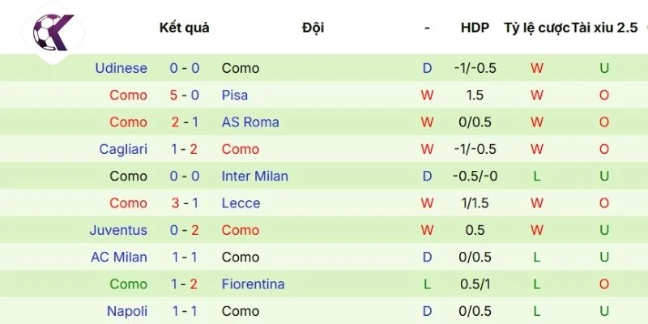The width and height of the screenshot is (648, 324).
Task: Select the AS Roma team name
Action: tap(250, 122)
